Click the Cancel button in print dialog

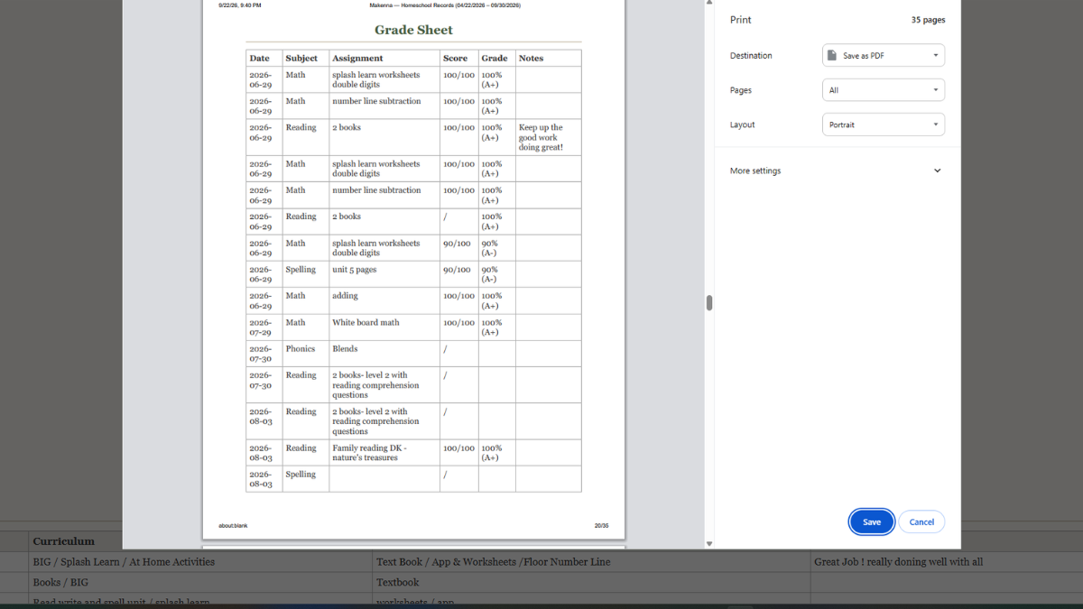click(921, 521)
